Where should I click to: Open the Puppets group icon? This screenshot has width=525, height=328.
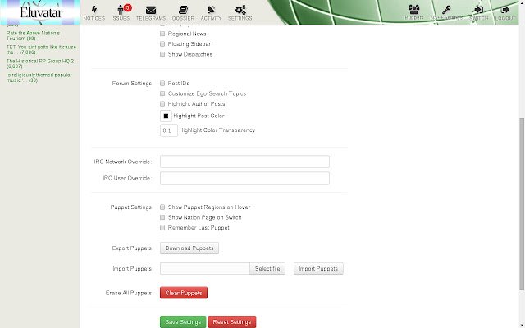click(414, 9)
